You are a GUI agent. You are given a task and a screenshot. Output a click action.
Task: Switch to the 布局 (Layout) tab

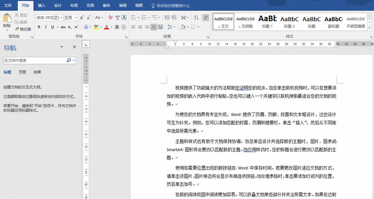click(74, 5)
